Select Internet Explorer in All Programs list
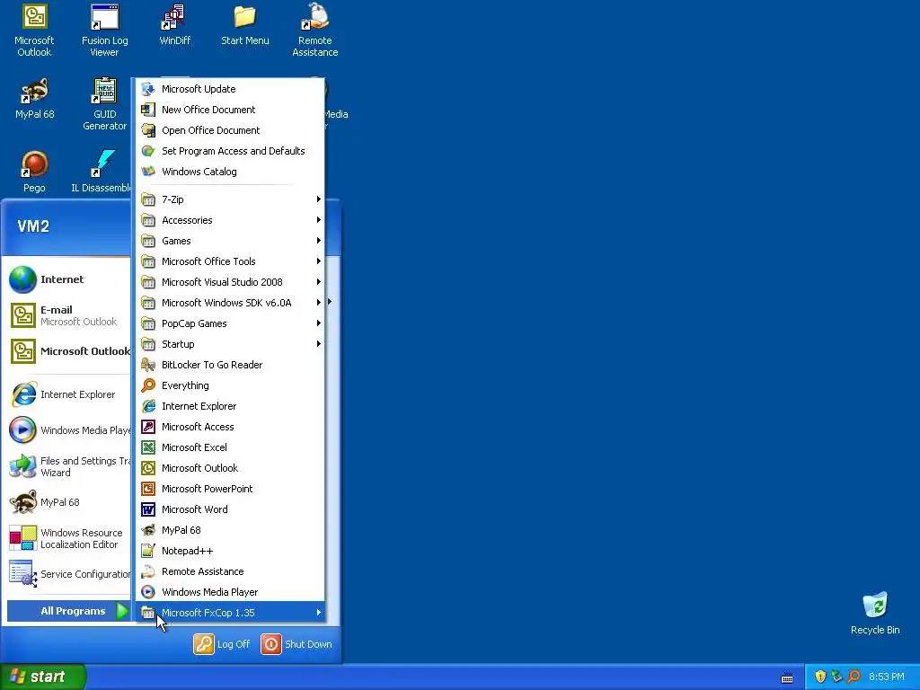The image size is (920, 690). (x=230, y=406)
